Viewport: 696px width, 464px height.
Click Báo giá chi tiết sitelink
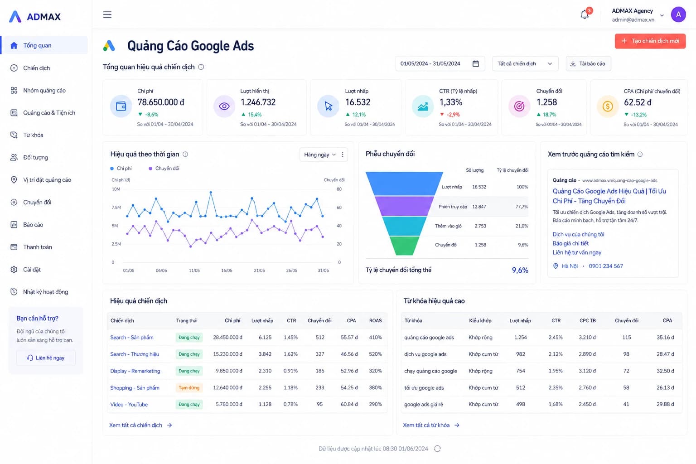[570, 243]
